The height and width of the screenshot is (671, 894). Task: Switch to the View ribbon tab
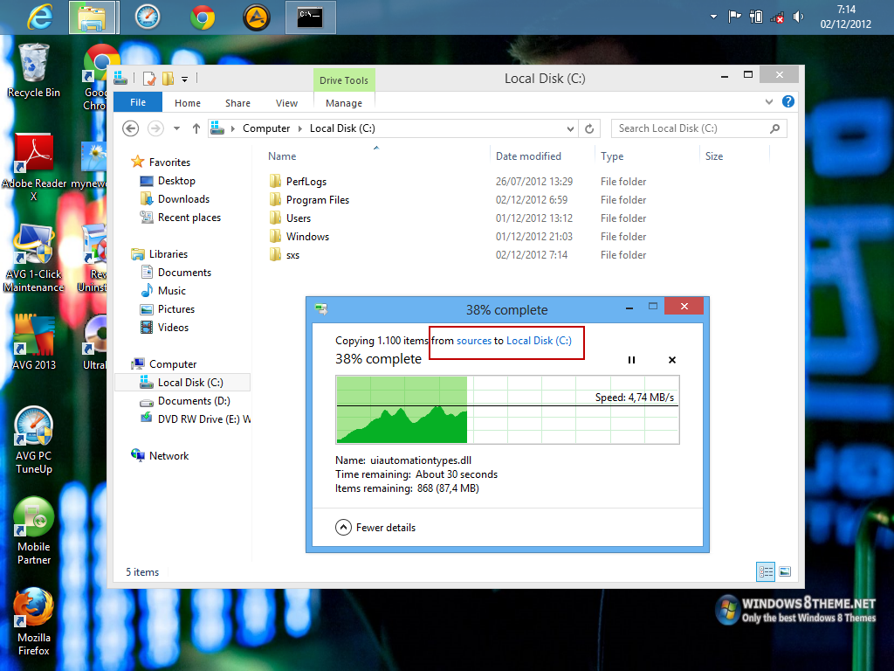point(286,102)
